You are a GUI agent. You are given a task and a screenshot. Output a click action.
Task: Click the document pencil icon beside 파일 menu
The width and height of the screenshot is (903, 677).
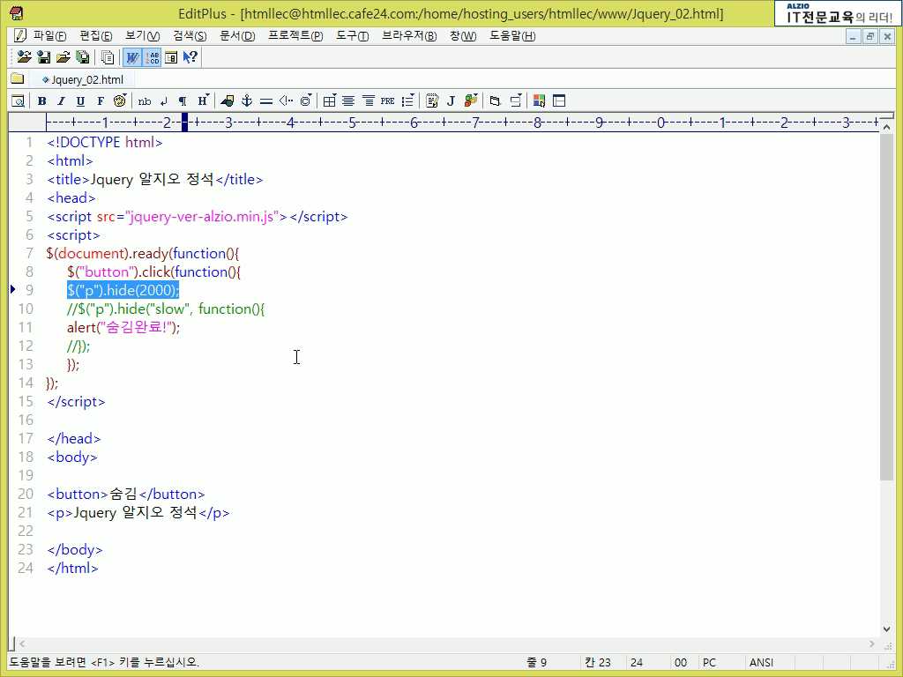click(x=19, y=35)
